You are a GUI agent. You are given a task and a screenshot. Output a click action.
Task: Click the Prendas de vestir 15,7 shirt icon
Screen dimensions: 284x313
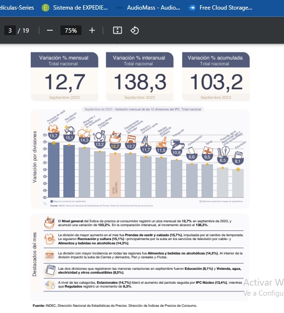pyautogui.click(x=53, y=129)
